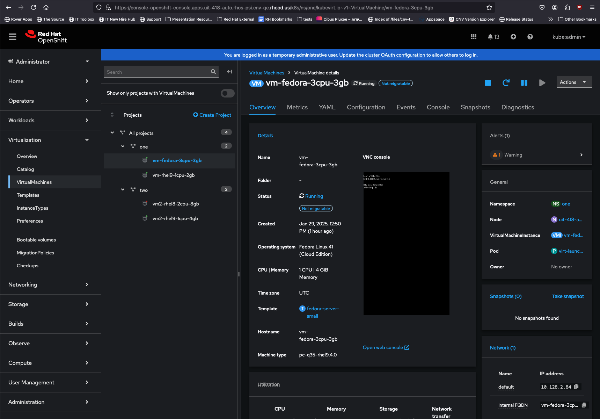Collapse the projects tree panel
This screenshot has height=419, width=600.
[229, 72]
